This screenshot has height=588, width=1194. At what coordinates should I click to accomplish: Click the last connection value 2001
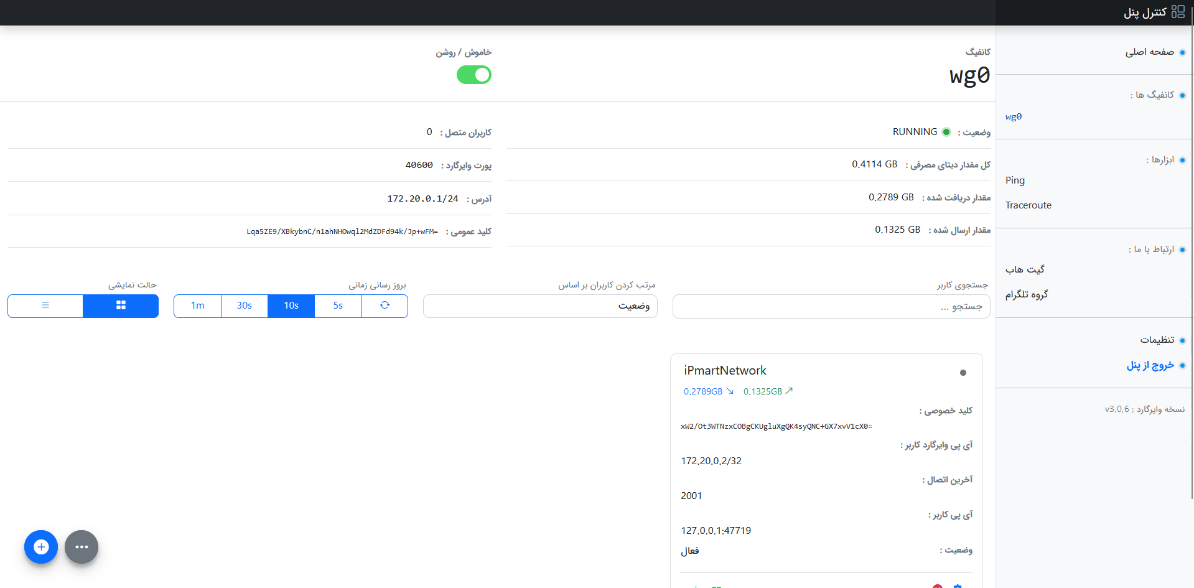691,496
